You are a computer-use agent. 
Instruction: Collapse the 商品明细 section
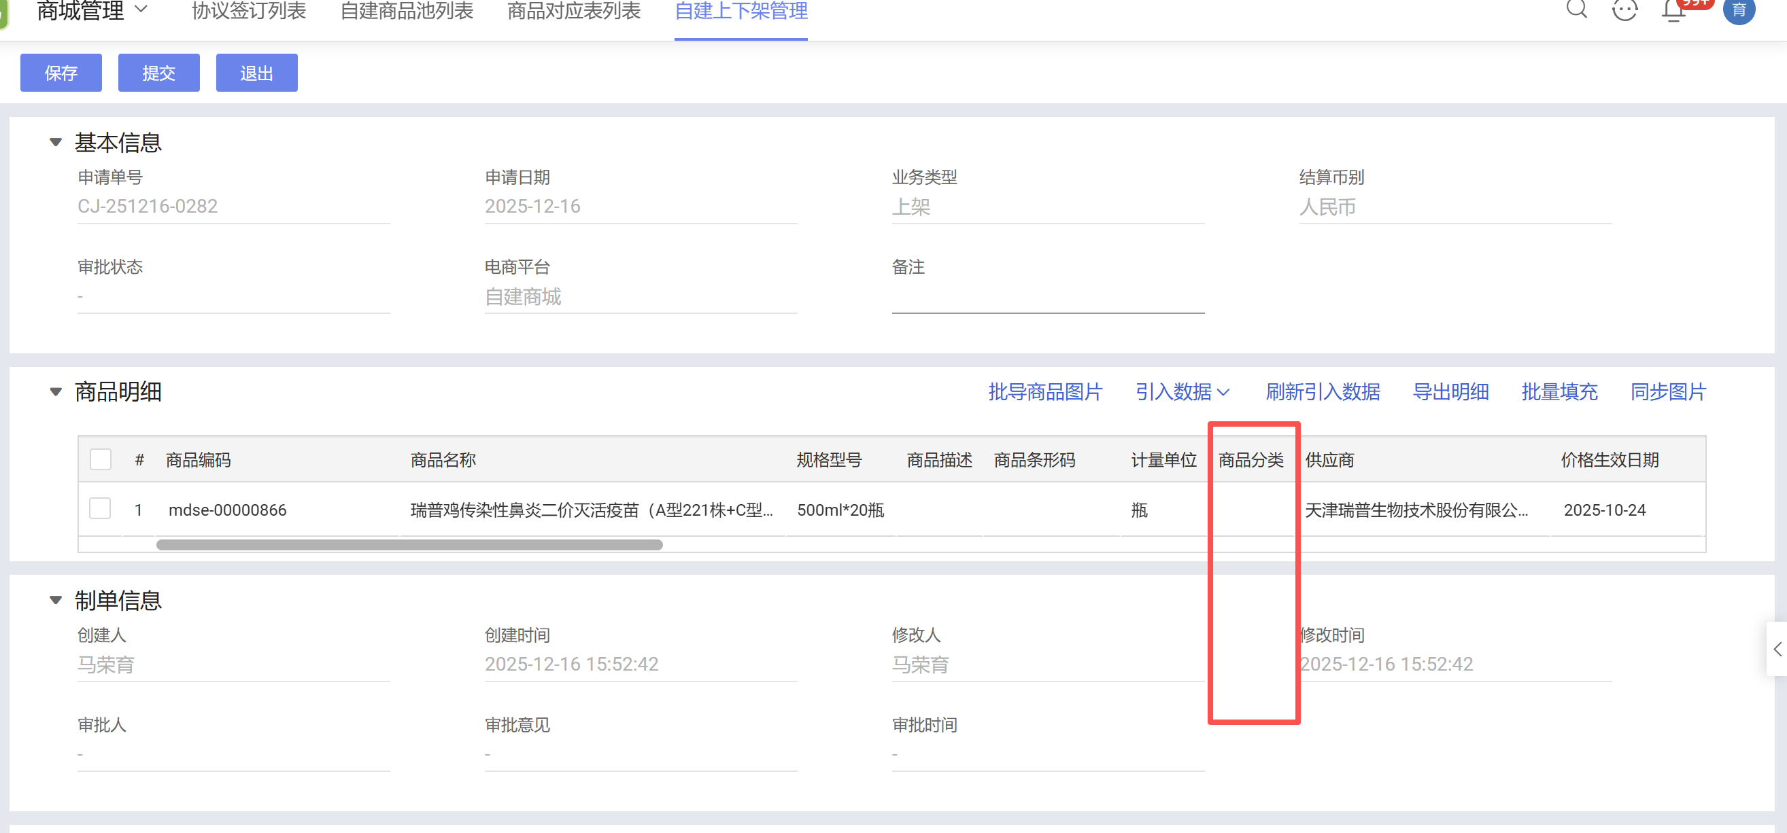tap(56, 391)
